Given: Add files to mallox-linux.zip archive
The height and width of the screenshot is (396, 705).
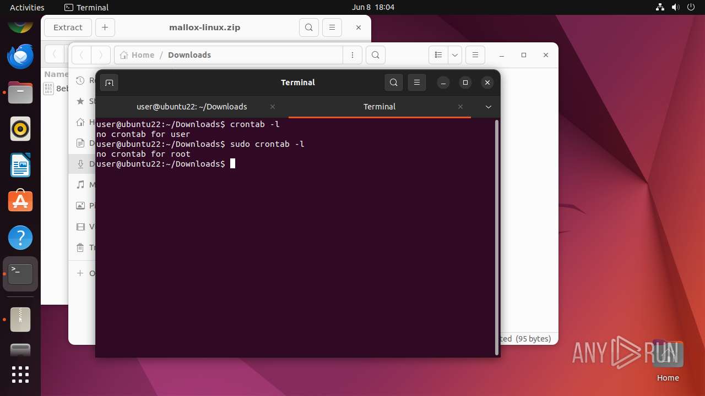Looking at the screenshot, I should 105,28.
